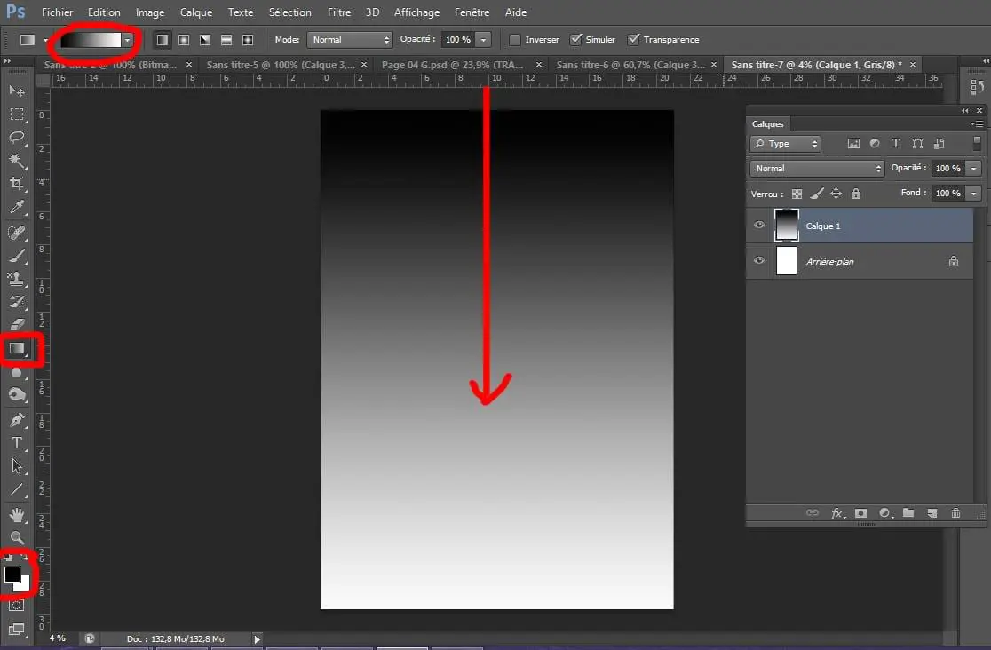Select the Clone Stamp tool
The height and width of the screenshot is (650, 991).
(x=17, y=278)
